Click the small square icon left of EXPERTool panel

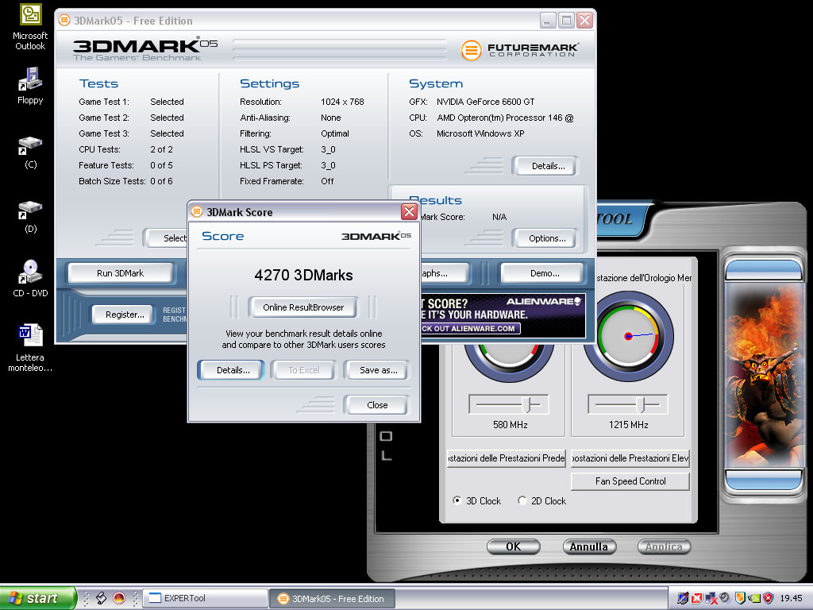point(386,436)
